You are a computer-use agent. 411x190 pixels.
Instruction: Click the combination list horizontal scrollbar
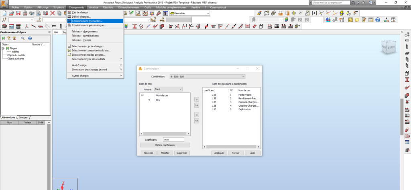point(232,147)
